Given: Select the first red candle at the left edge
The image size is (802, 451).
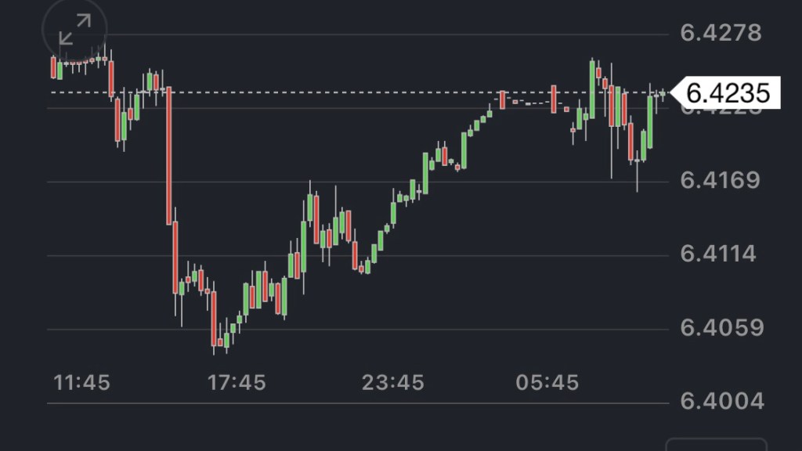Looking at the screenshot, I should 53,67.
